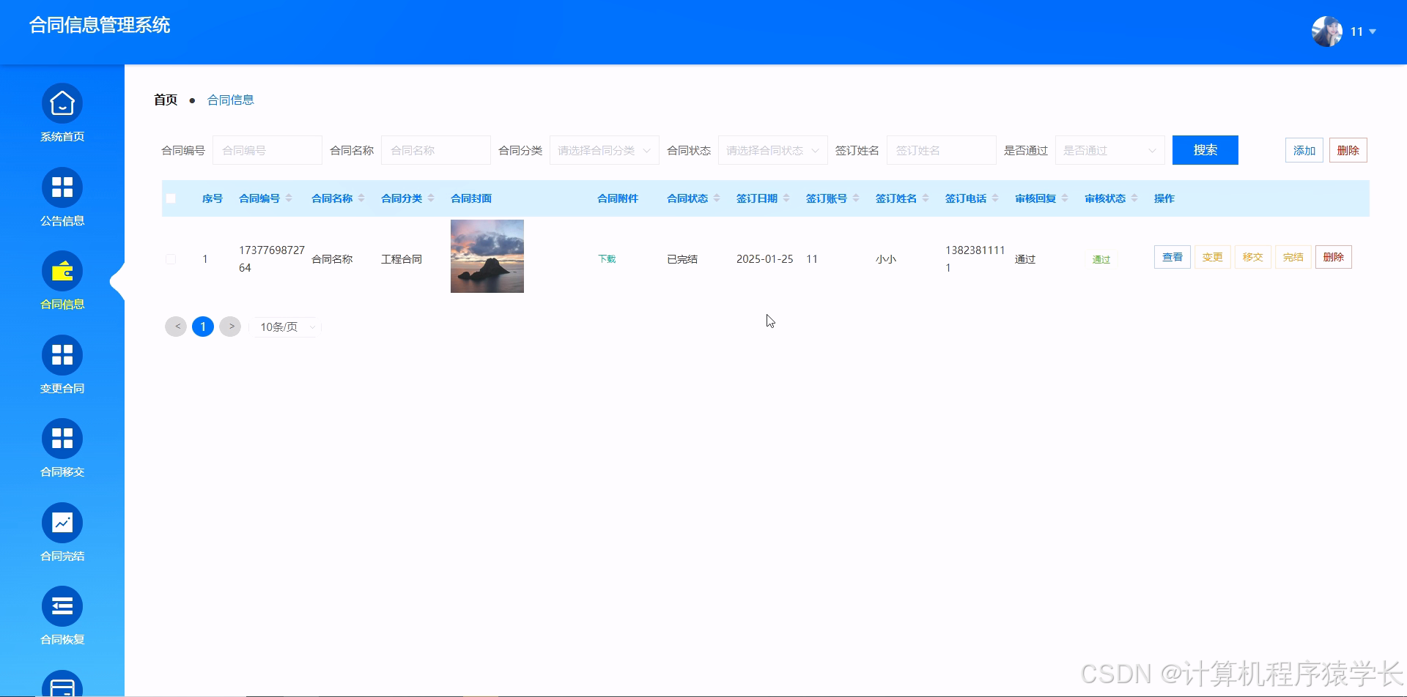Click the user avatar in the header
The image size is (1407, 697).
coord(1326,31)
